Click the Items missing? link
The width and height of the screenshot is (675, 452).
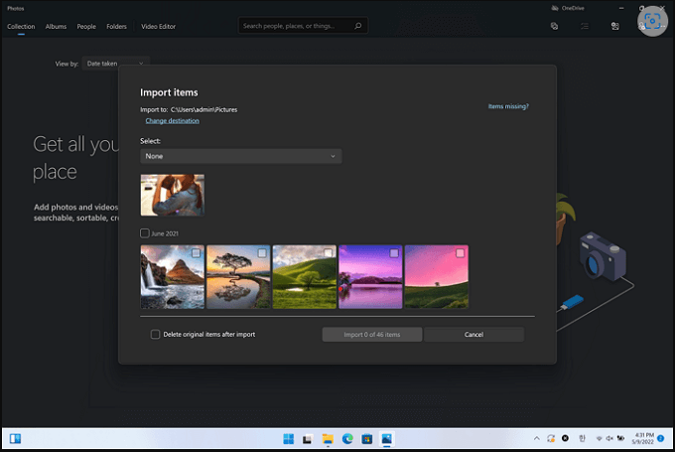pyautogui.click(x=508, y=106)
